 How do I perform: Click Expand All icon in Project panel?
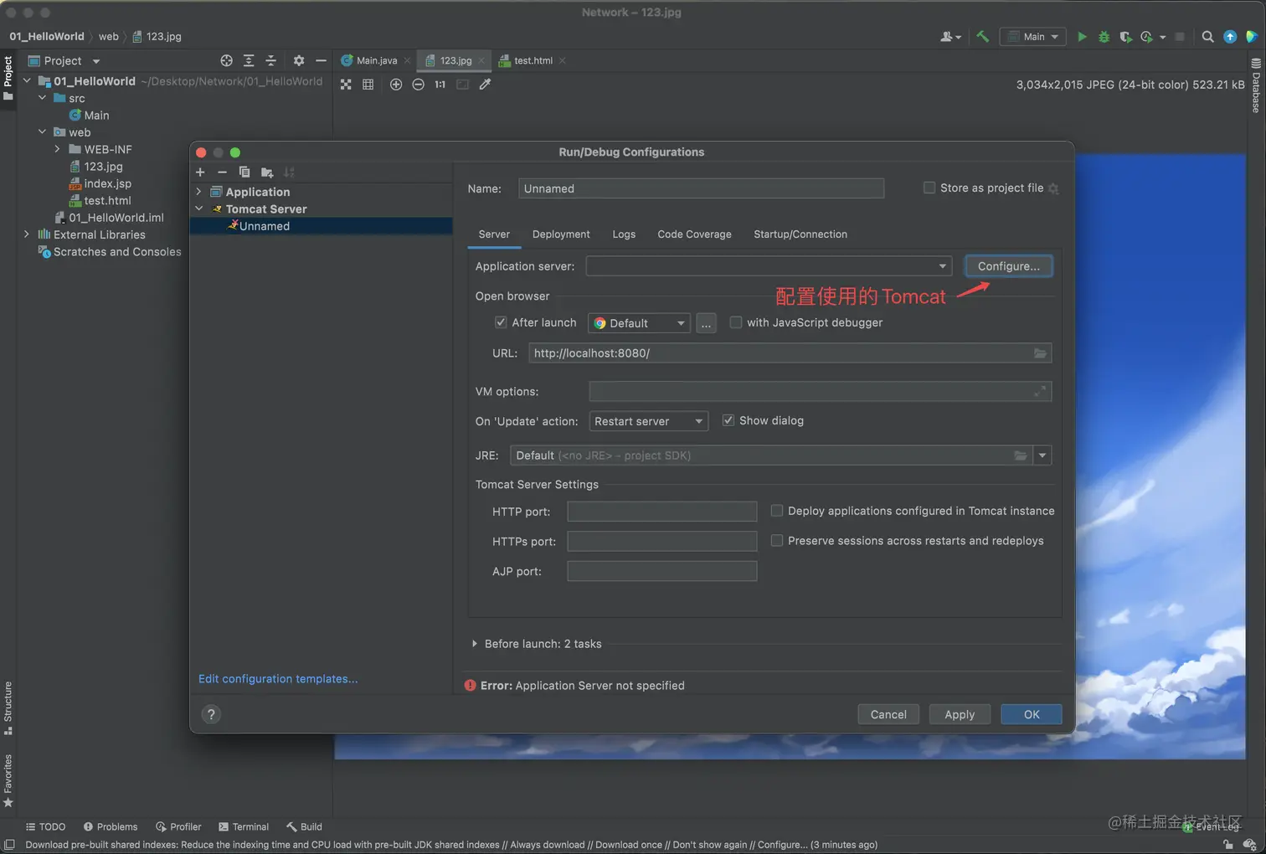click(249, 61)
